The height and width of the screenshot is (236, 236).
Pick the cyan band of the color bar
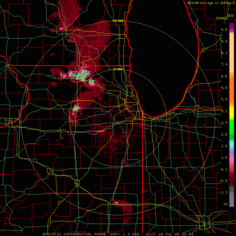tap(232, 144)
